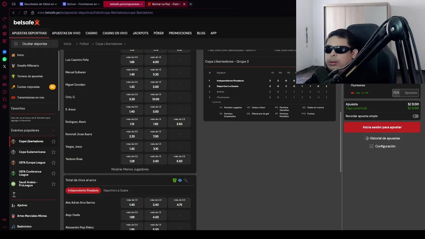Open the browser history clock icon

(4, 92)
